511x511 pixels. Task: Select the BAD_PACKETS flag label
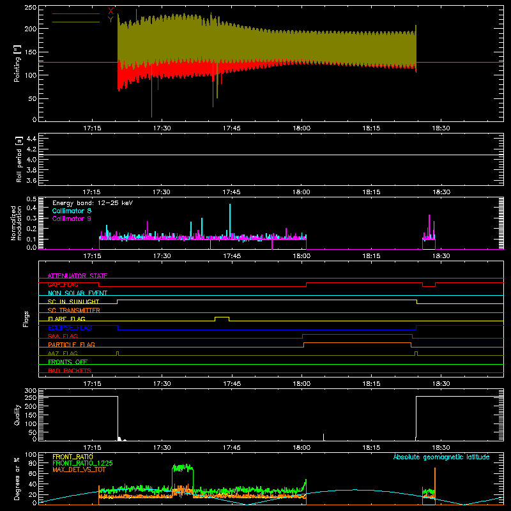tap(70, 370)
